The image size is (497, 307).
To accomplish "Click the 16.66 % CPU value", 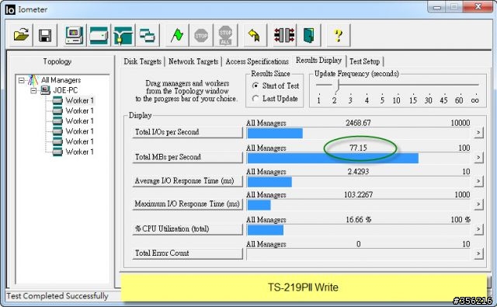I will point(358,219).
